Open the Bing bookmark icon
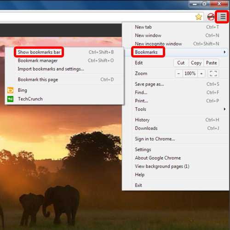 (10, 90)
